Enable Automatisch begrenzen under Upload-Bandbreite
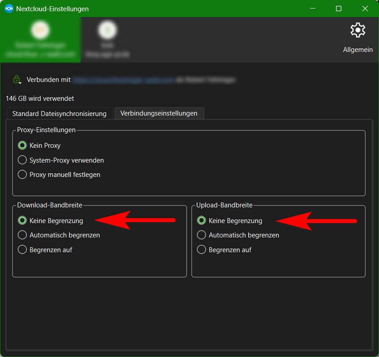The image size is (379, 357). point(202,235)
